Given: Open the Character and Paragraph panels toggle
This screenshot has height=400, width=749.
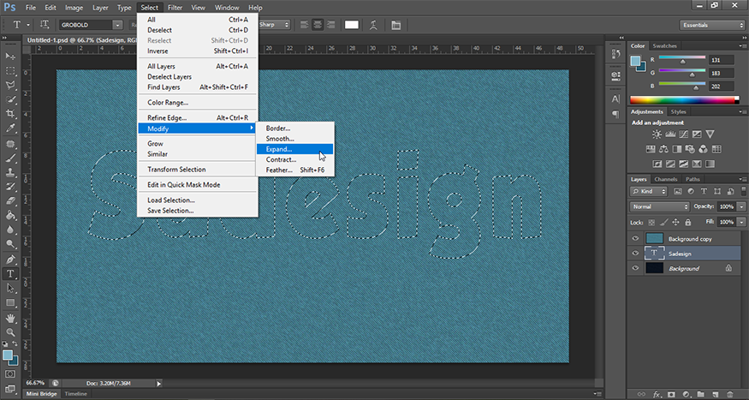Looking at the screenshot, I should click(396, 25).
